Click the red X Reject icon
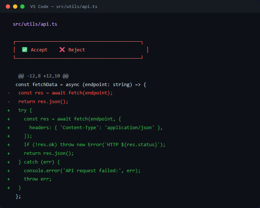The width and height of the screenshot is (260, 208). 62,50
